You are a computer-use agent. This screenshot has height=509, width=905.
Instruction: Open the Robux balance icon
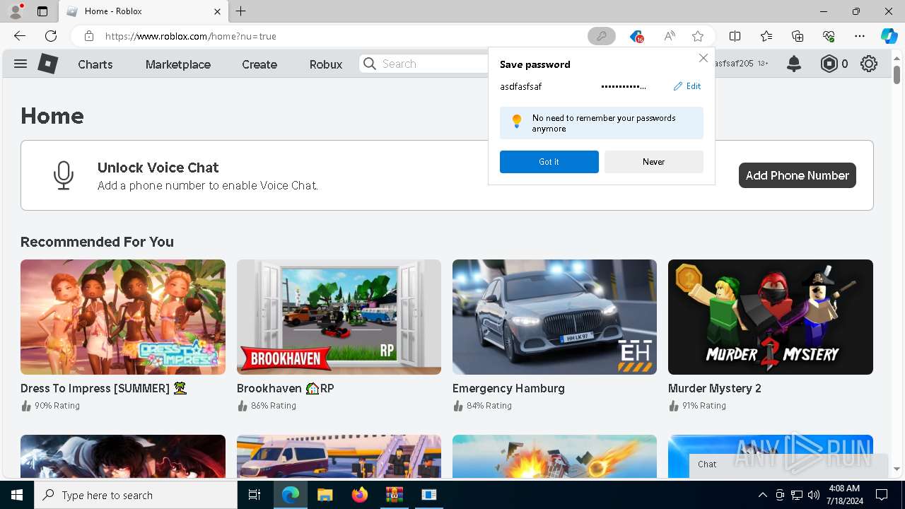click(x=829, y=64)
